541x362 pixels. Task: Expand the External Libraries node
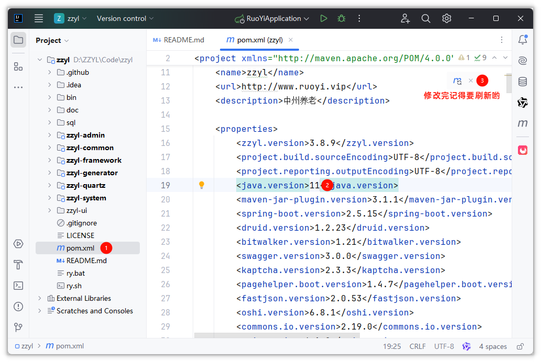[x=40, y=298]
